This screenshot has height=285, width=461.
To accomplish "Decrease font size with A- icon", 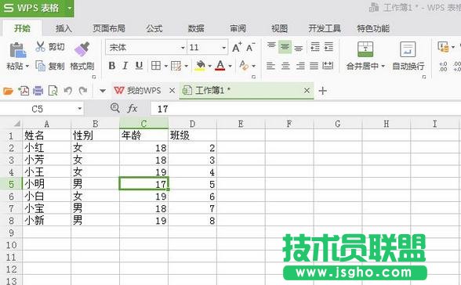I will (x=250, y=47).
